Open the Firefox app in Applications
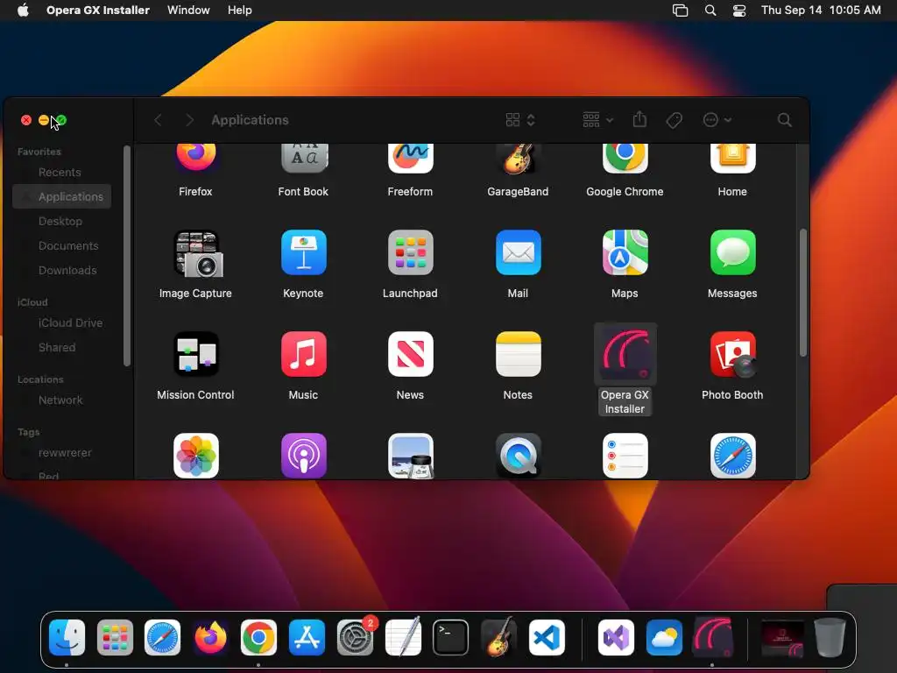 (x=195, y=158)
